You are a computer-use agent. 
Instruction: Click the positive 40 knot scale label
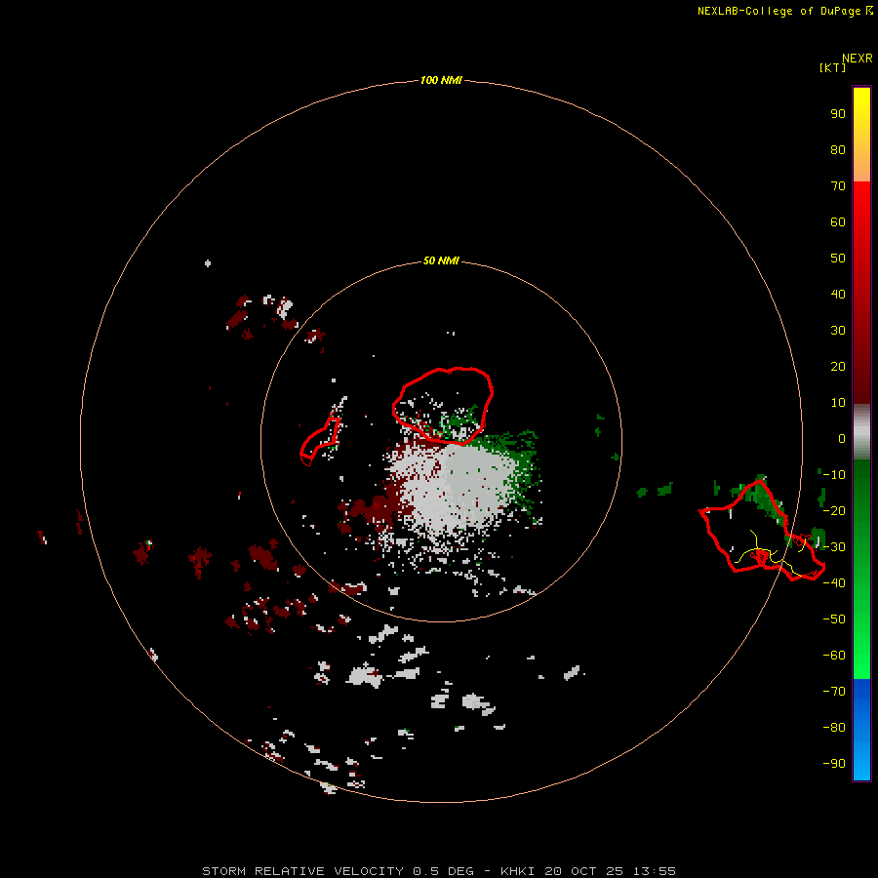coord(838,294)
